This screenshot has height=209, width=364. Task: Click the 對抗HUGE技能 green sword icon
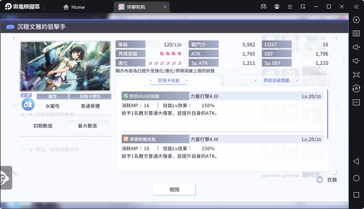coord(126,96)
